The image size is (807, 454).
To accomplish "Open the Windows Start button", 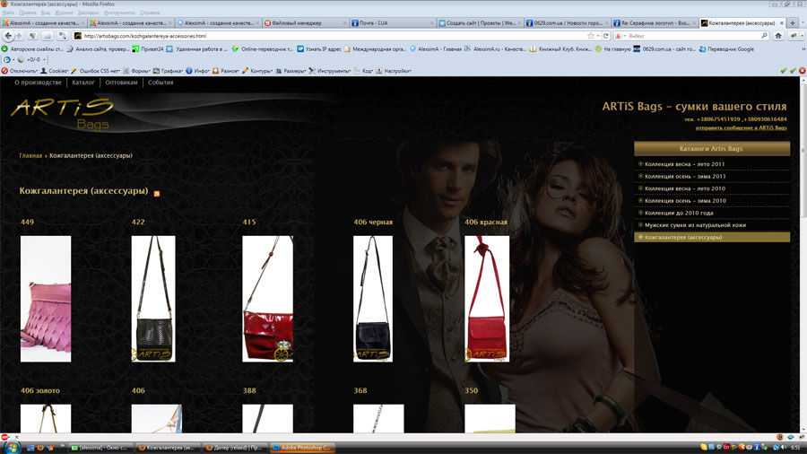I will 12,448.
